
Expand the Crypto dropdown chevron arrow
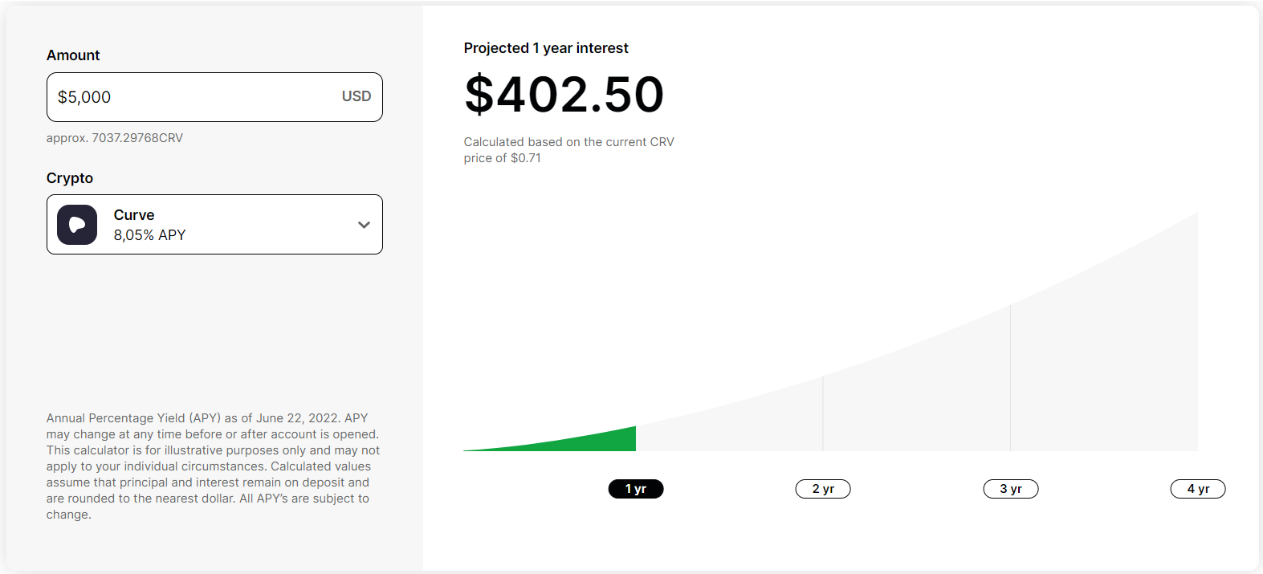(x=364, y=225)
